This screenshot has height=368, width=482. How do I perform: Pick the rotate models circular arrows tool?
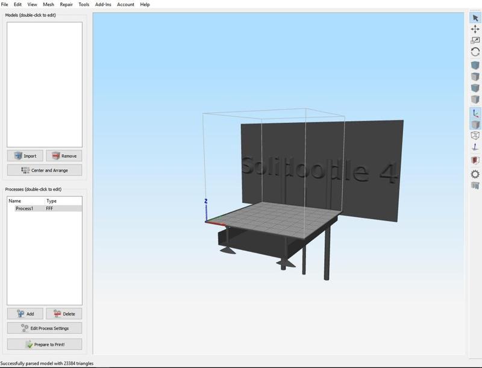pos(475,52)
